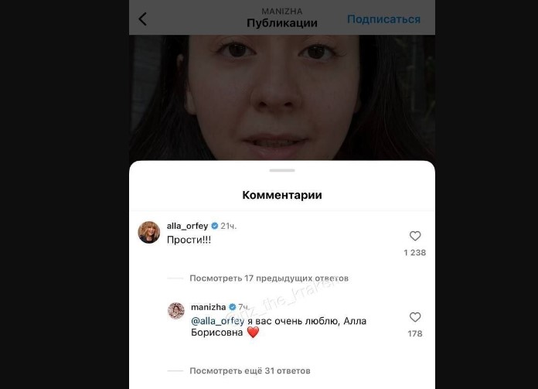Click the verified badge next to alla_orfey
Screen dimensions: 538x389
(215, 226)
